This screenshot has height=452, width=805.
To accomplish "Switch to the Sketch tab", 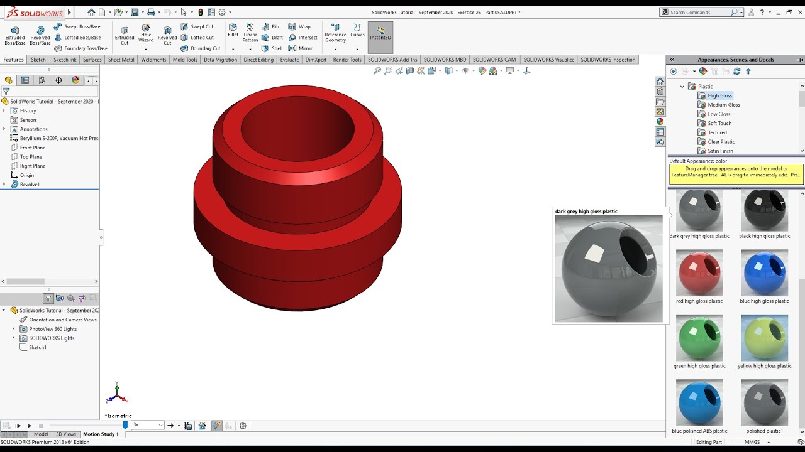I will 38,60.
